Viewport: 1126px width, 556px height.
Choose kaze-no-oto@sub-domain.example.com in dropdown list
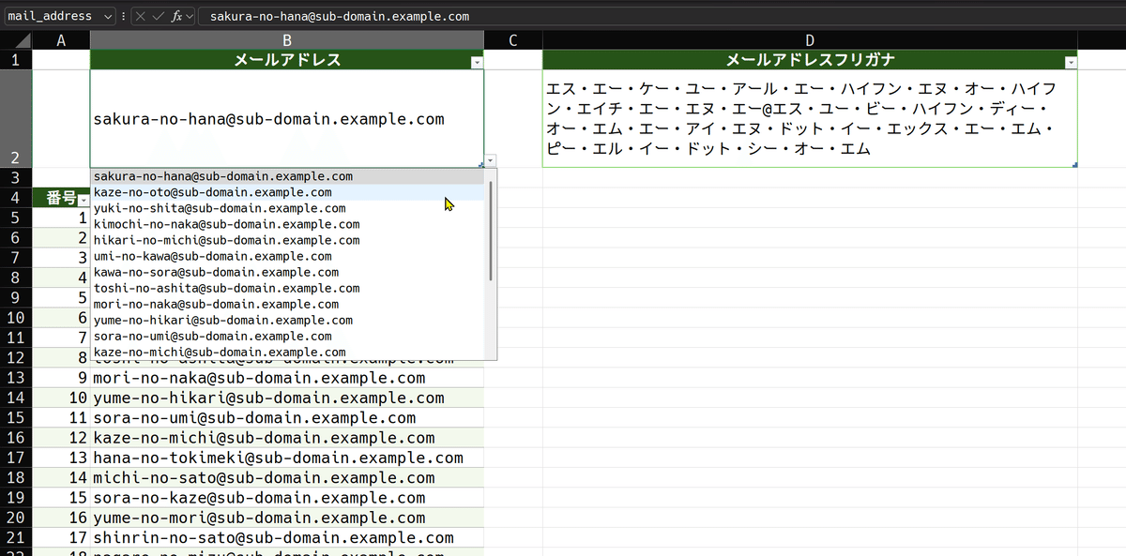[288, 192]
